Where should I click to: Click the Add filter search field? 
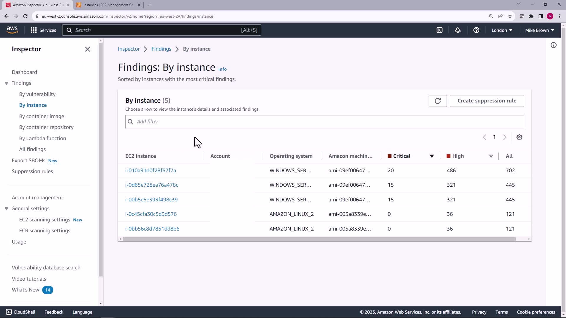(x=324, y=122)
